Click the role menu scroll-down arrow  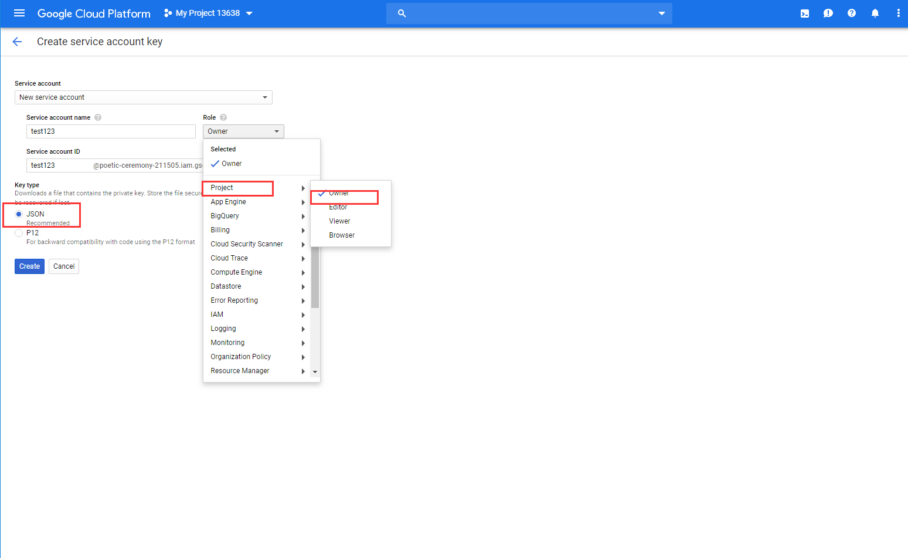click(x=315, y=372)
